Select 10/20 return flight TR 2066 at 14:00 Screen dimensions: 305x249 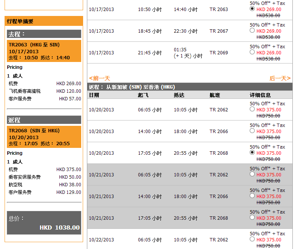tap(252, 131)
